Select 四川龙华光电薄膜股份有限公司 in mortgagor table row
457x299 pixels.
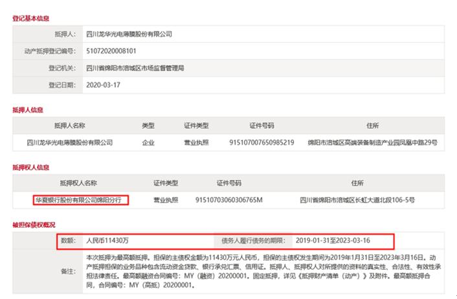click(x=70, y=142)
